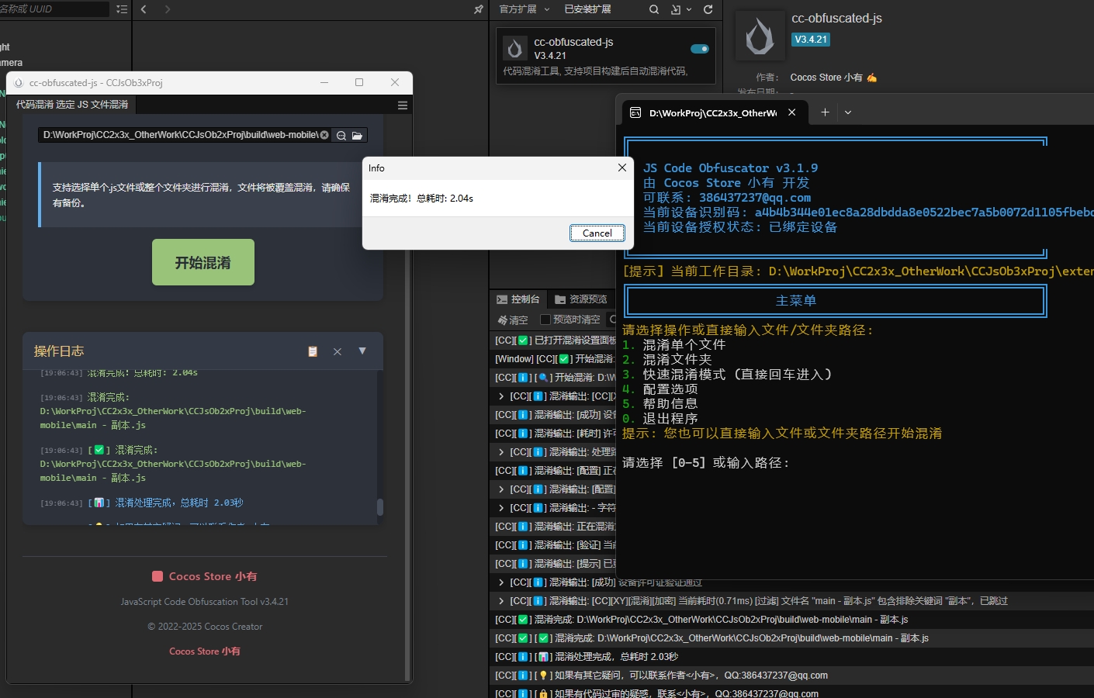The height and width of the screenshot is (698, 1094).
Task: Click the 清空 clear console button
Action: coord(512,320)
